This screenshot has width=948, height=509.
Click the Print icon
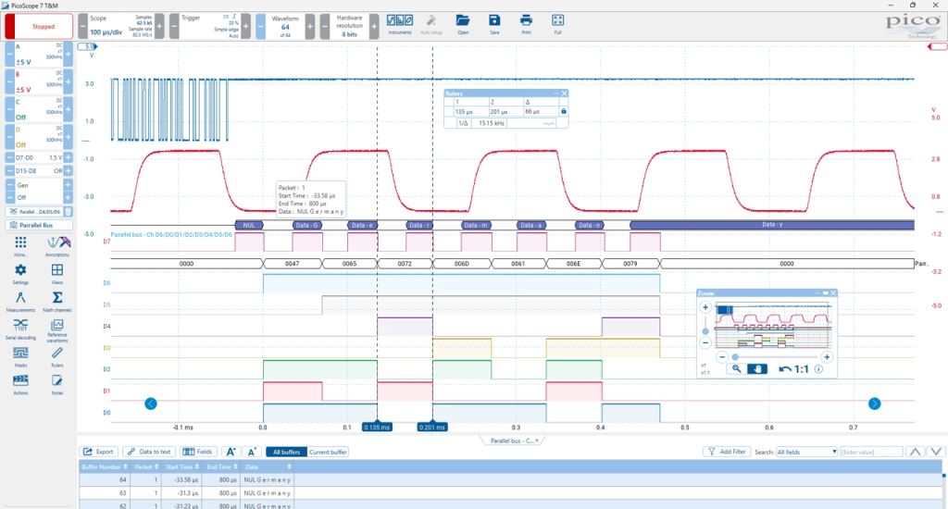526,24
